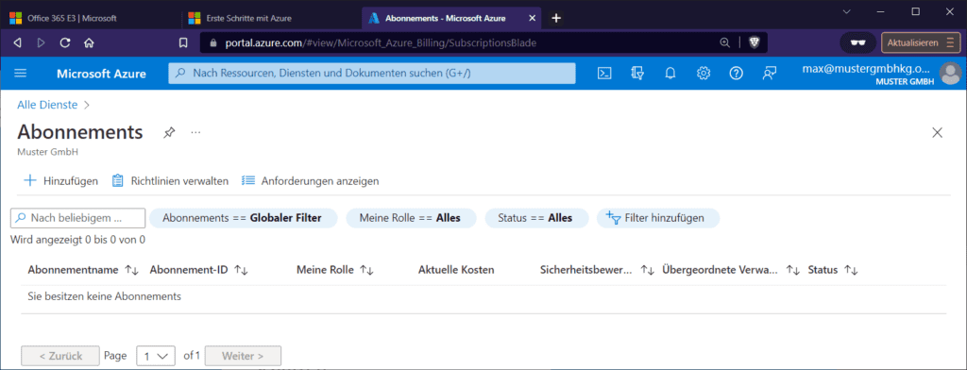Focus the Nach beliebigem filter field
This screenshot has width=967, height=370.
pos(77,218)
